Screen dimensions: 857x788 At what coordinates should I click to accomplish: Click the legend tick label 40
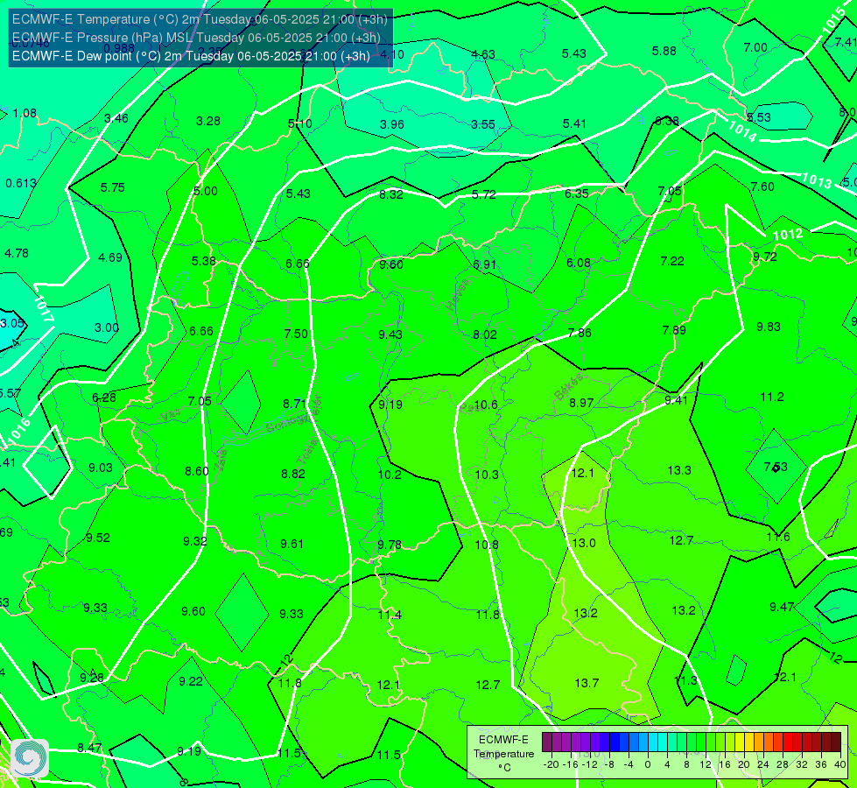coord(840,764)
